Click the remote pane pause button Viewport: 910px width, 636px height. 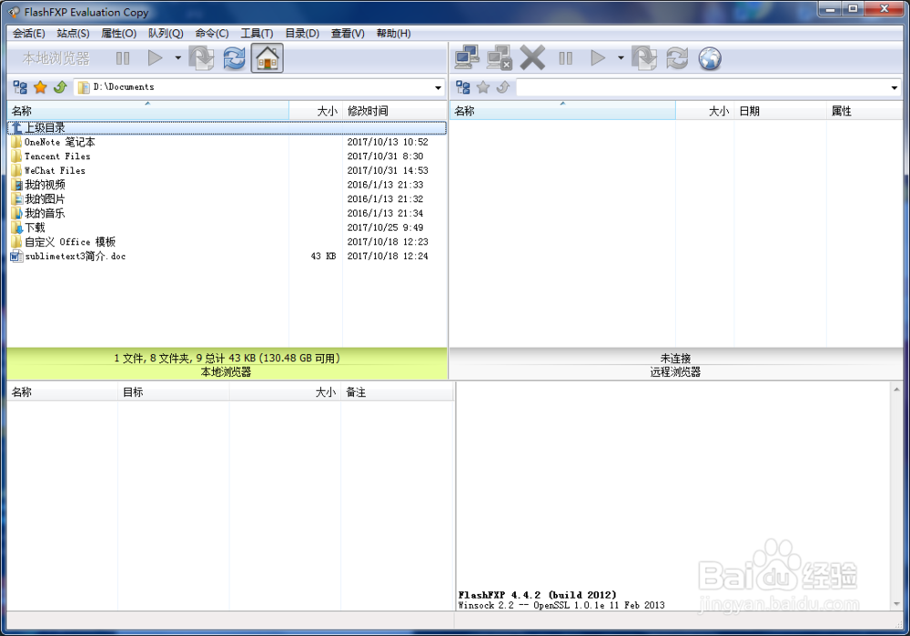pos(565,58)
